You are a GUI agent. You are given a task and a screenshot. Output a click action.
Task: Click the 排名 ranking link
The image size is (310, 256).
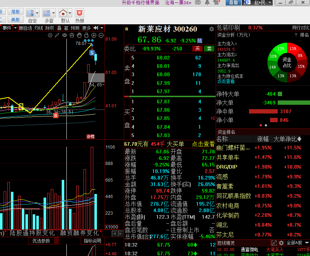pyautogui.click(x=305, y=35)
